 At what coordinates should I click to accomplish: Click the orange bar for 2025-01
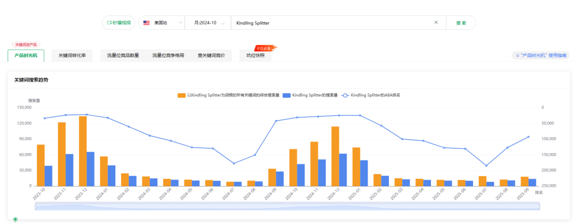(356, 167)
